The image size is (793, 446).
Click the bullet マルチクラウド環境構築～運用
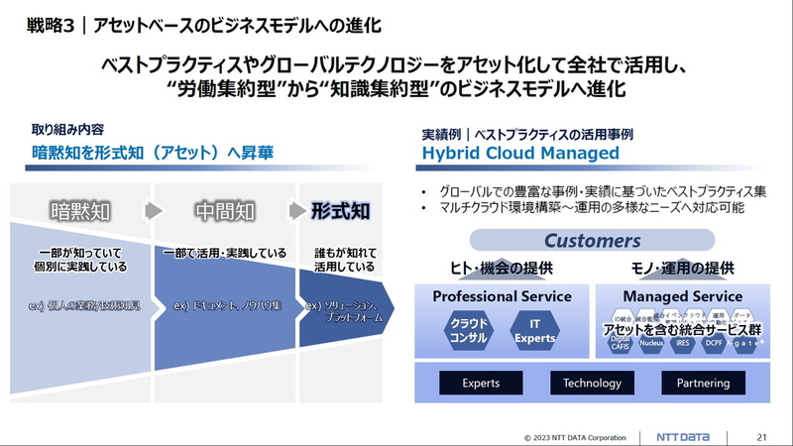click(x=592, y=207)
